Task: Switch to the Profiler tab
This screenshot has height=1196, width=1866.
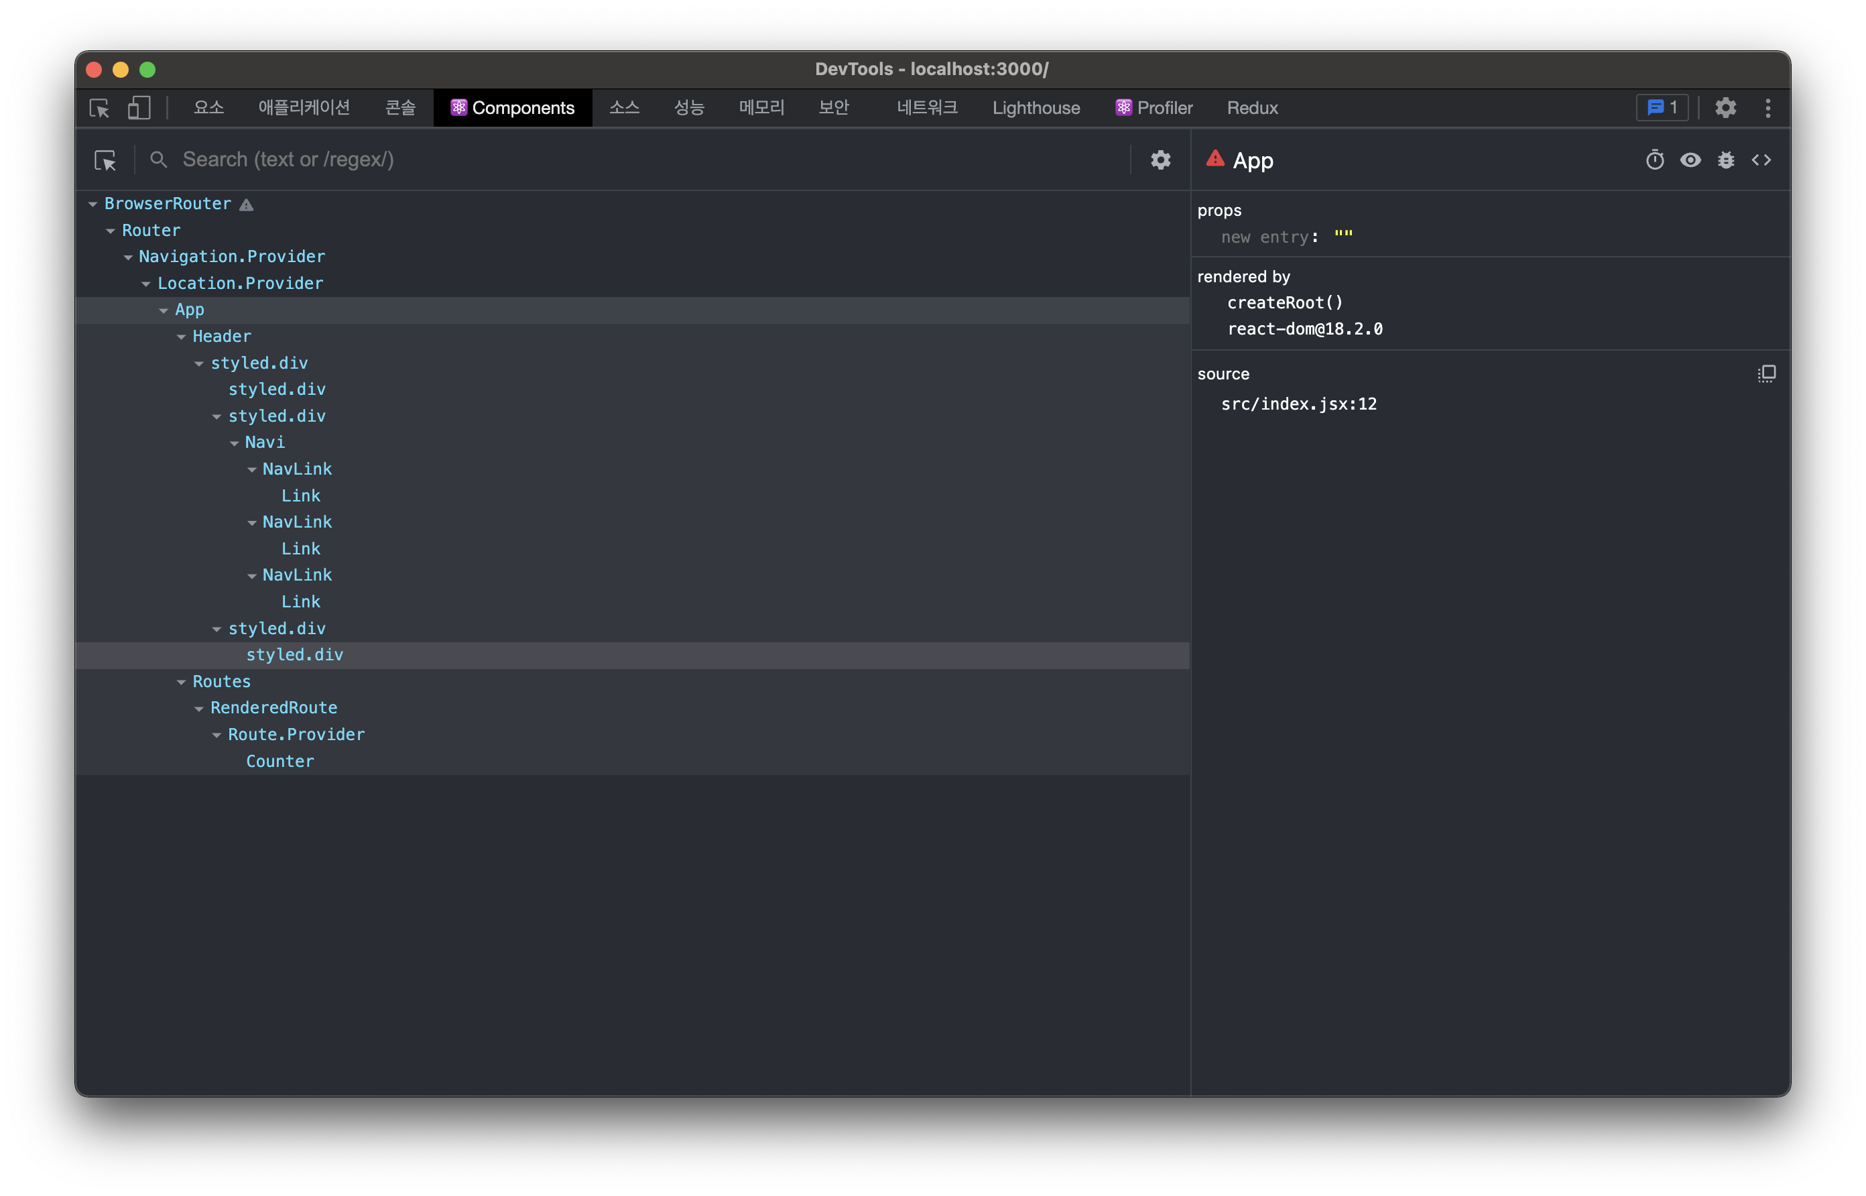Action: [x=1154, y=108]
